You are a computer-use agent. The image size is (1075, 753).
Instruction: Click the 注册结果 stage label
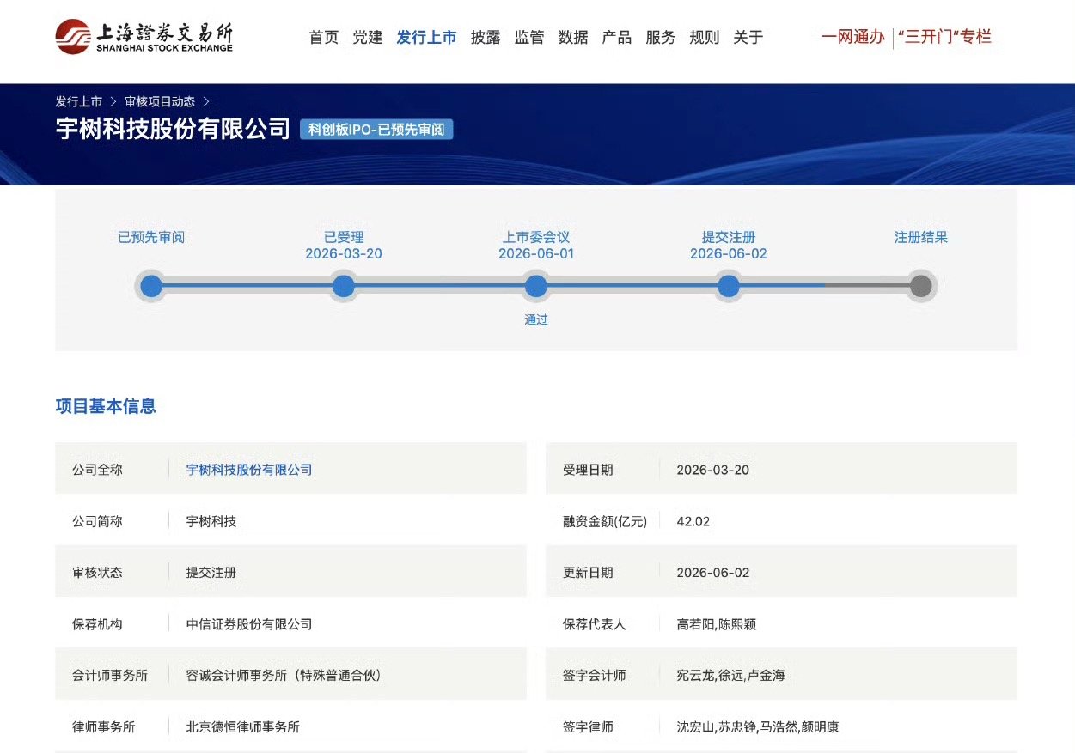click(x=921, y=237)
